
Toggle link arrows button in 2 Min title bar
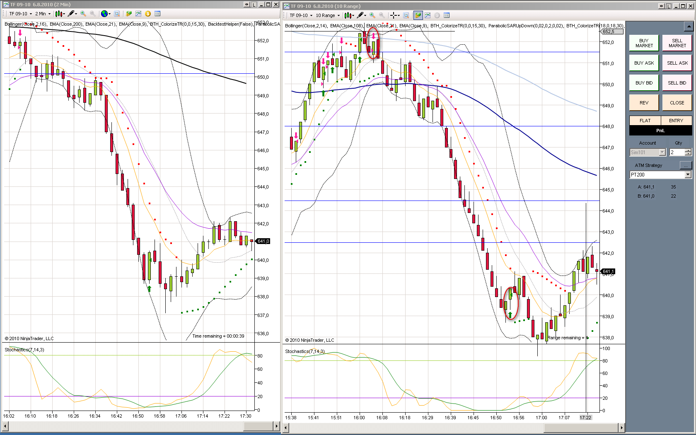(247, 5)
